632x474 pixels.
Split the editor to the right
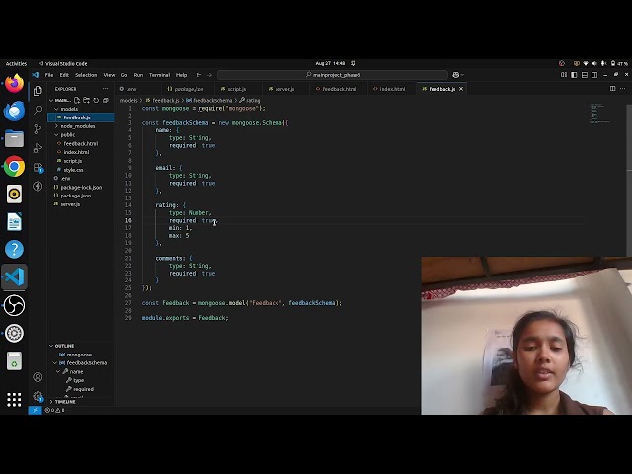[612, 89]
